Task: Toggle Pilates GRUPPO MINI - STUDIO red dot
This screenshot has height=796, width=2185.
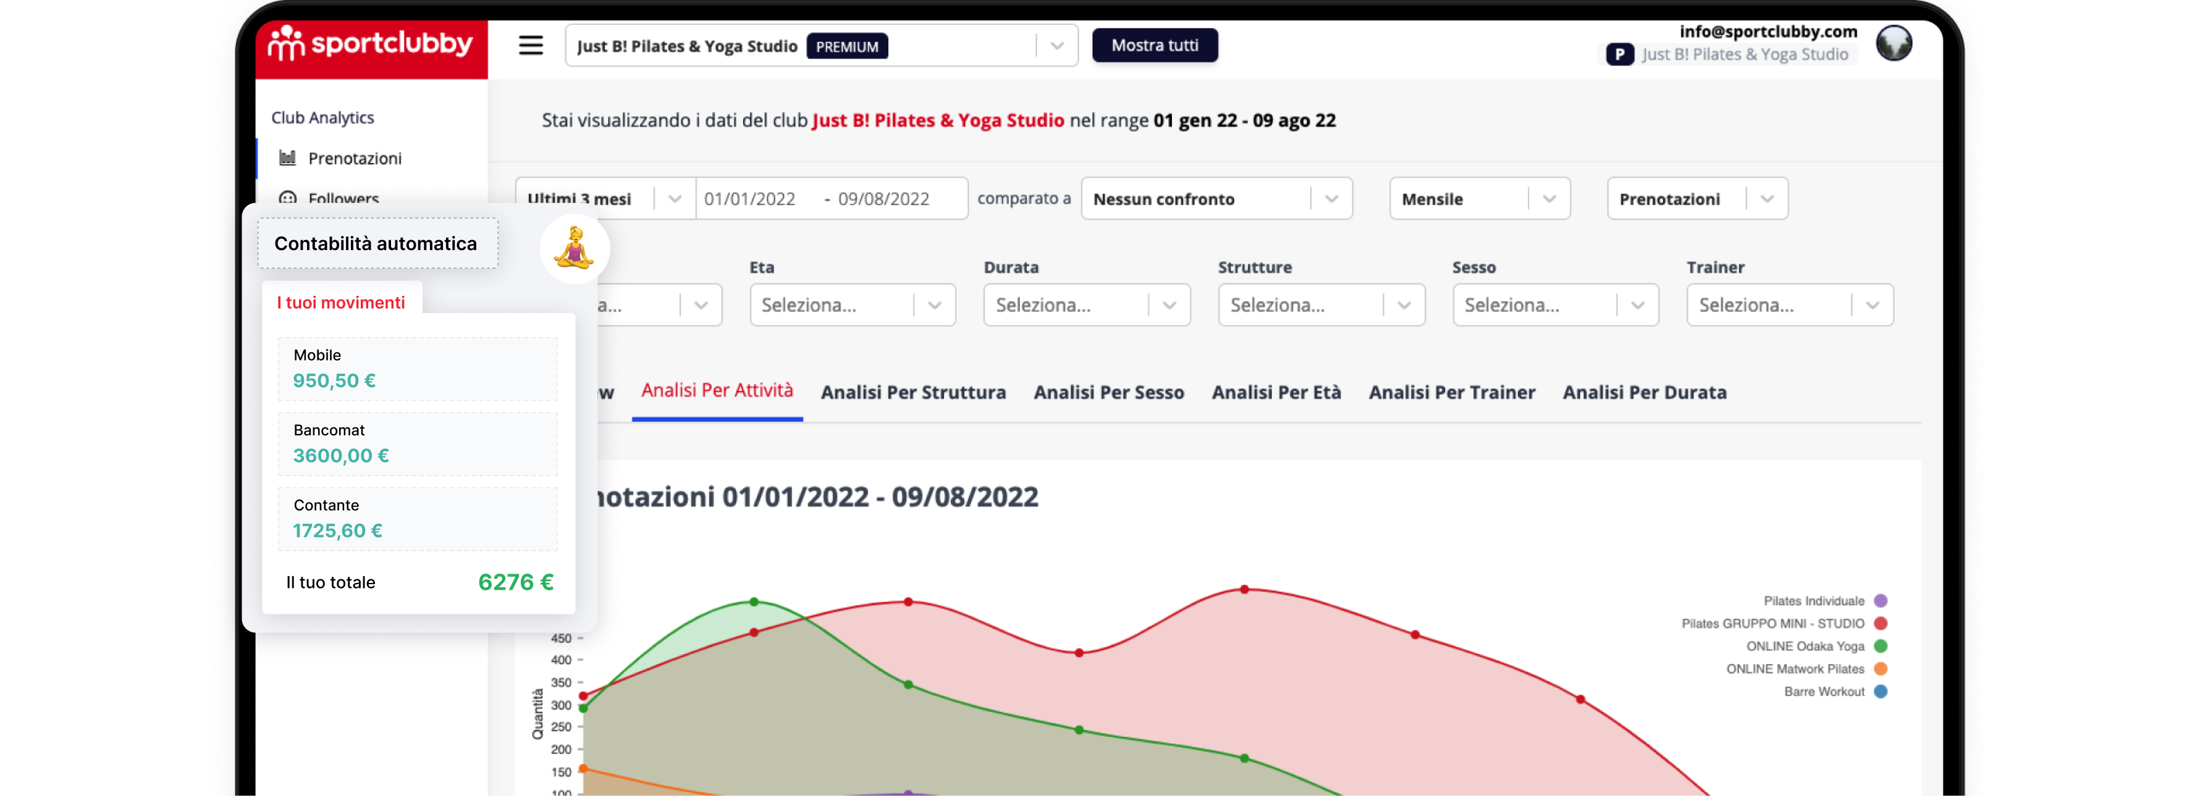Action: (x=1880, y=624)
